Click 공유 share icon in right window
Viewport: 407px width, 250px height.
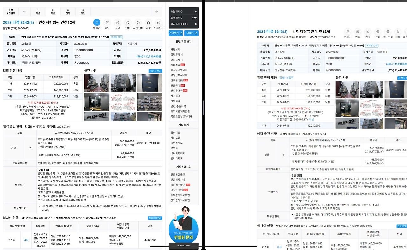[368, 31]
